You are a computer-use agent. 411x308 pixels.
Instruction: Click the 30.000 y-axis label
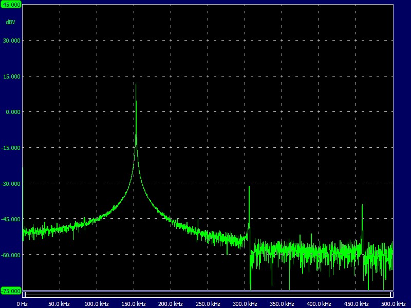click(11, 41)
